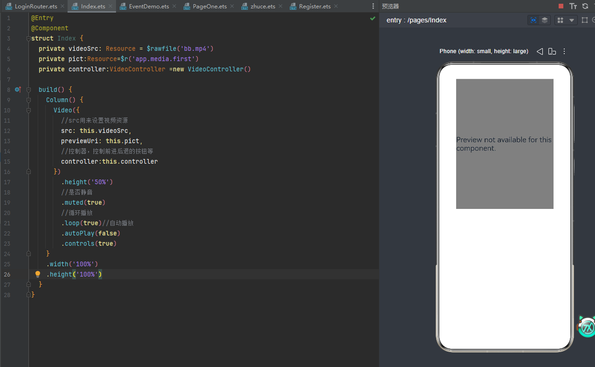Stop the previewer with the red square
This screenshot has width=595, height=367.
point(561,6)
